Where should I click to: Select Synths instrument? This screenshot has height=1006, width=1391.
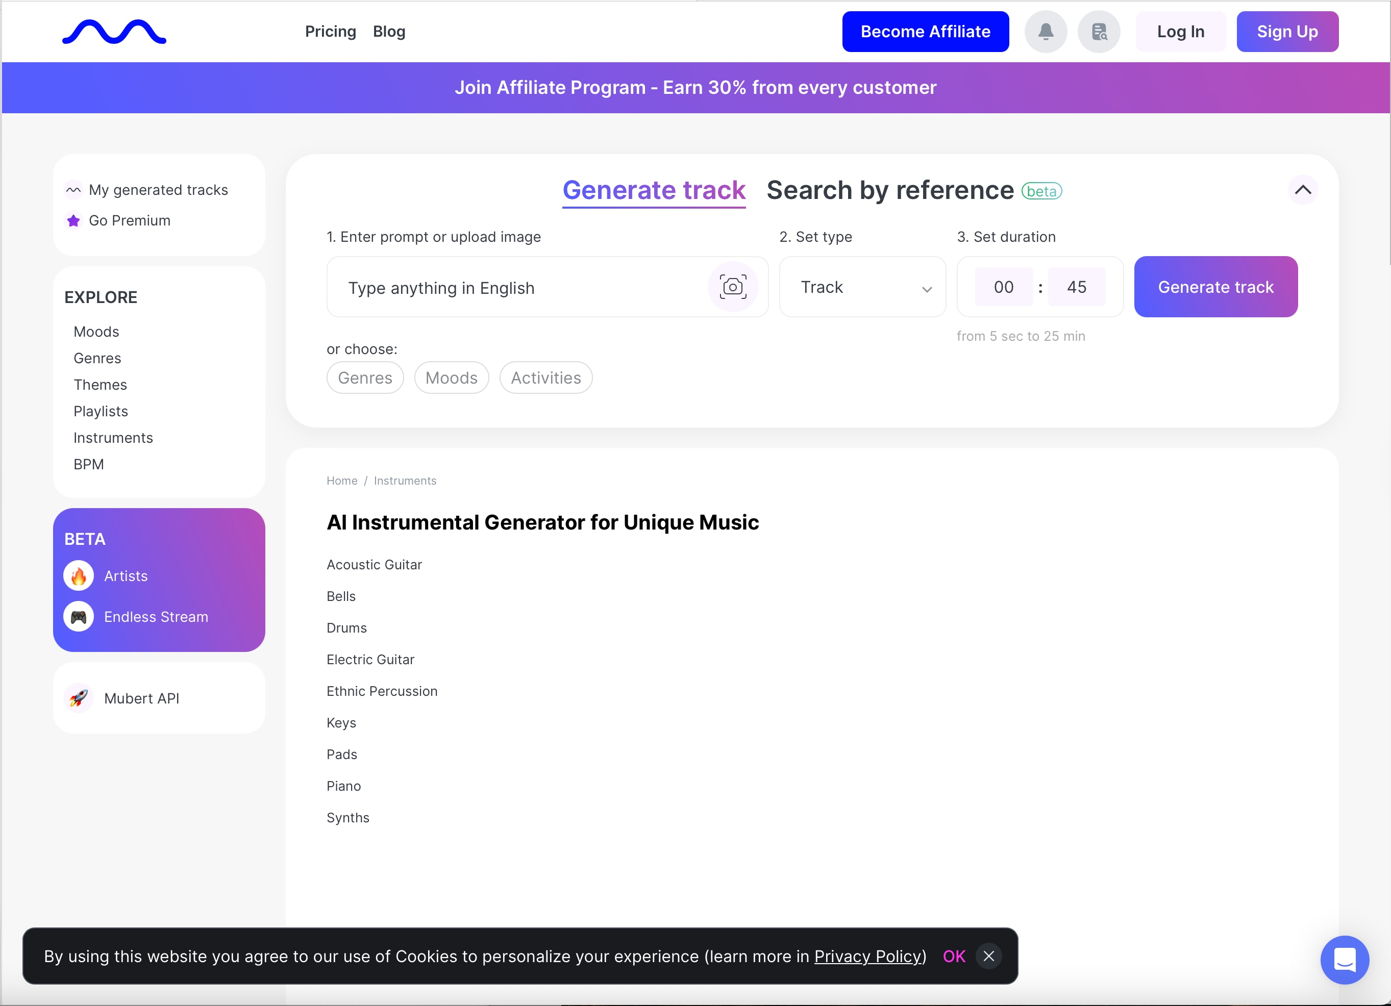(x=348, y=818)
